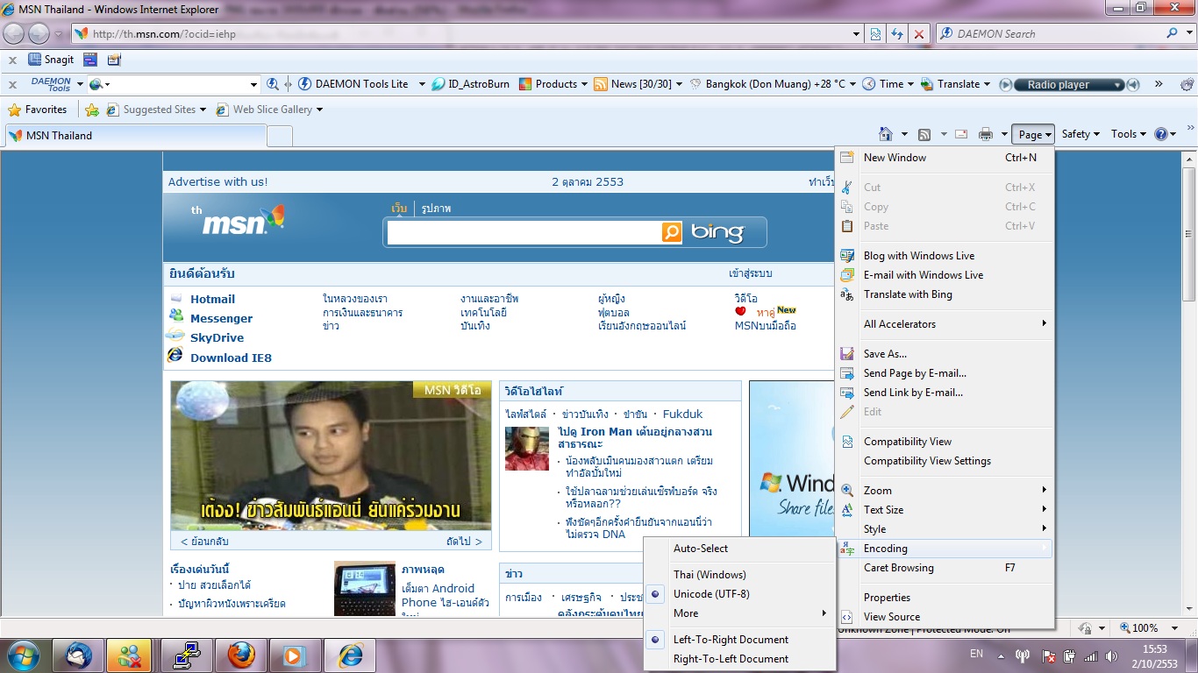Expand the Web Slice Gallery dropdown
Screen dimensions: 1198x673
click(x=319, y=110)
